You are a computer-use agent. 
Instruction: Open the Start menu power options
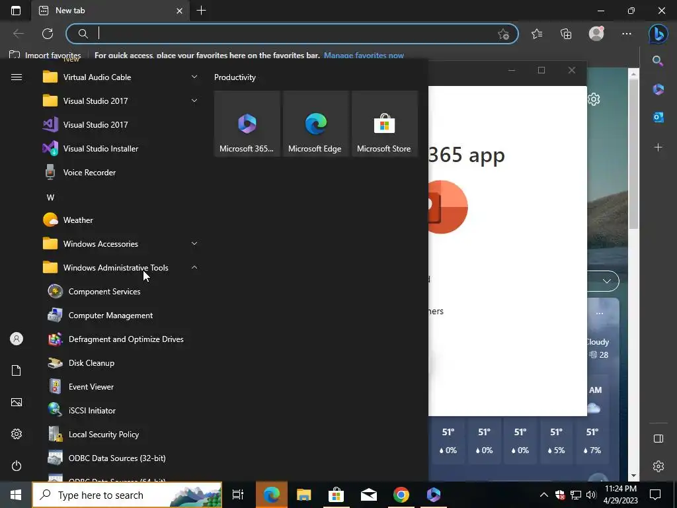tap(17, 466)
